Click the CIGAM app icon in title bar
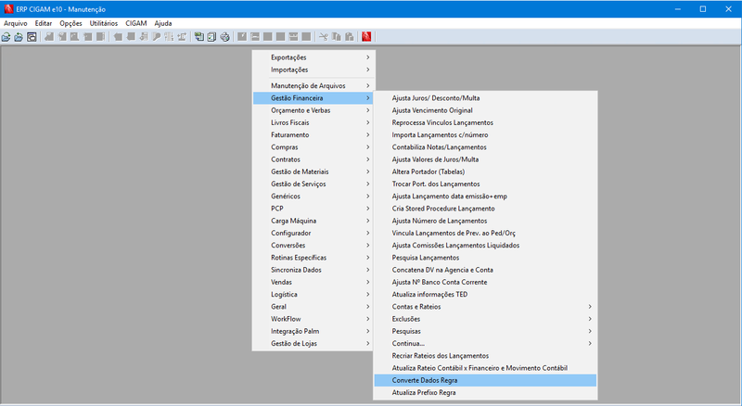This screenshot has height=406, width=742. 8,9
